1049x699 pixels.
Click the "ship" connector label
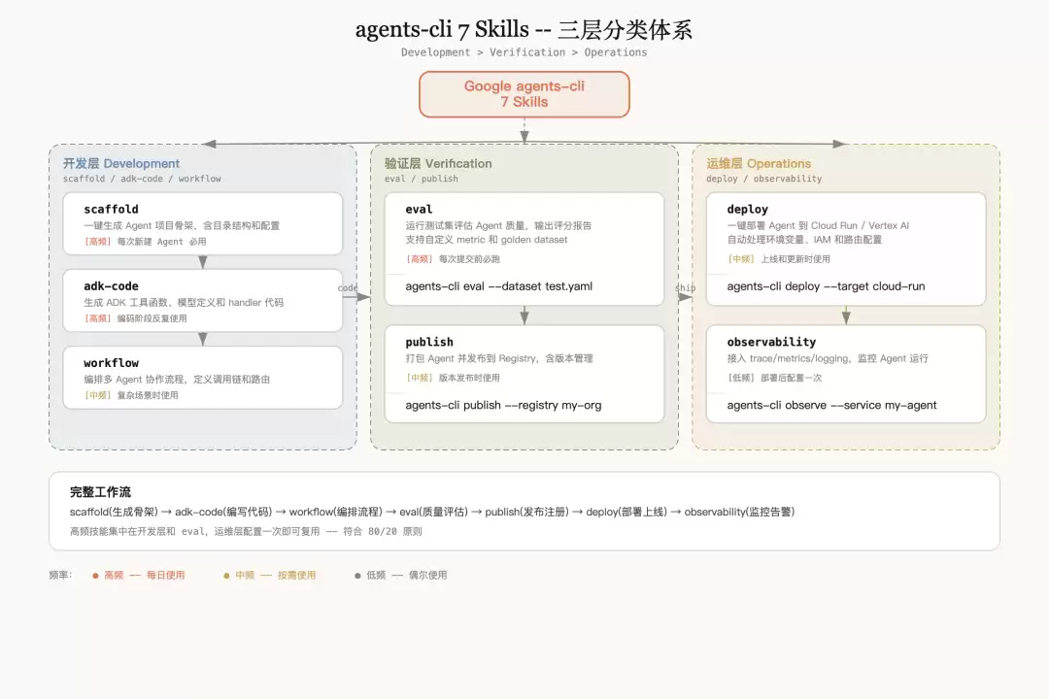685,287
